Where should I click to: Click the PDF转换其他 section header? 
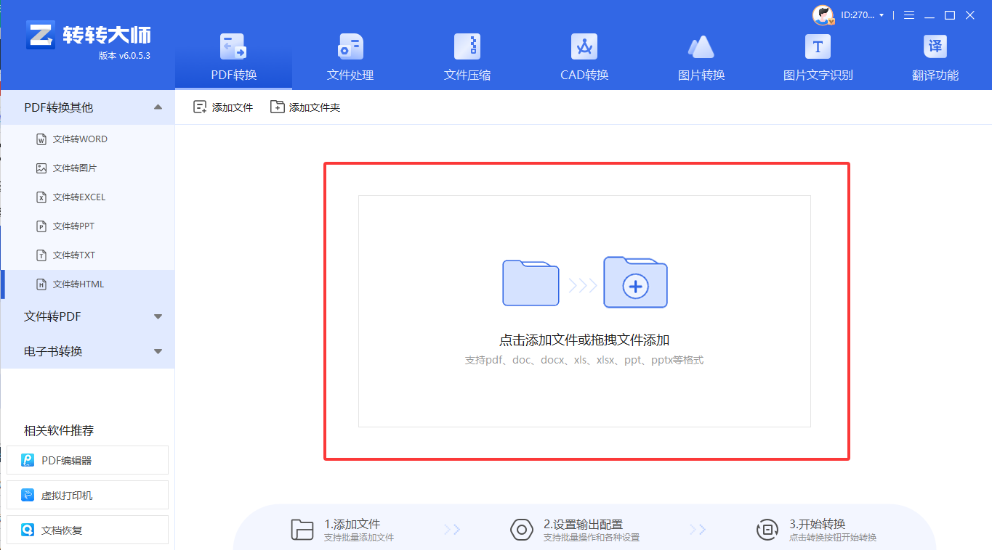(x=88, y=107)
